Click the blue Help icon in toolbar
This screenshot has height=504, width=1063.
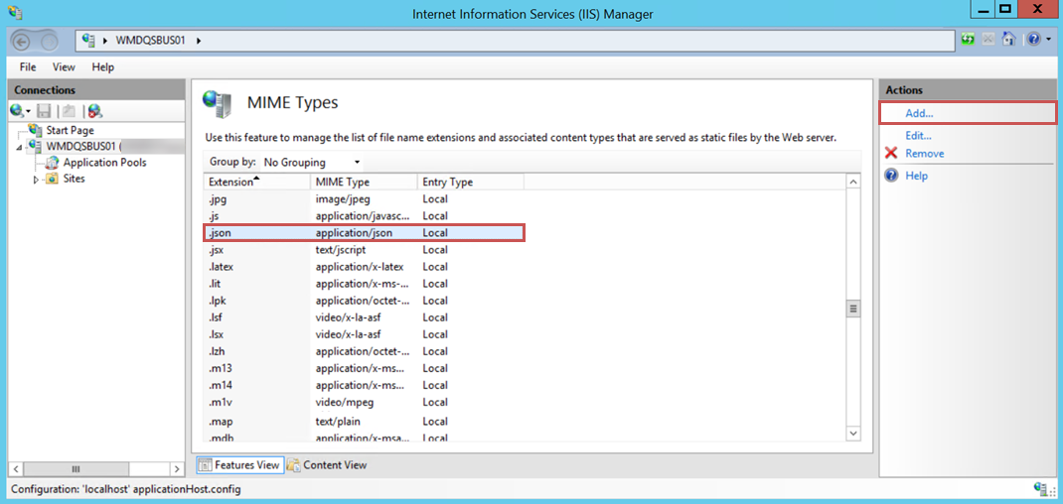[1032, 40]
